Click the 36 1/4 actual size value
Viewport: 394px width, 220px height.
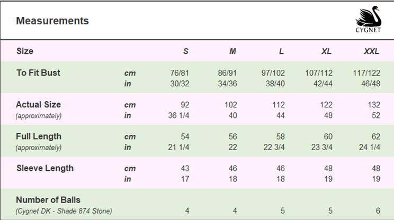point(178,115)
